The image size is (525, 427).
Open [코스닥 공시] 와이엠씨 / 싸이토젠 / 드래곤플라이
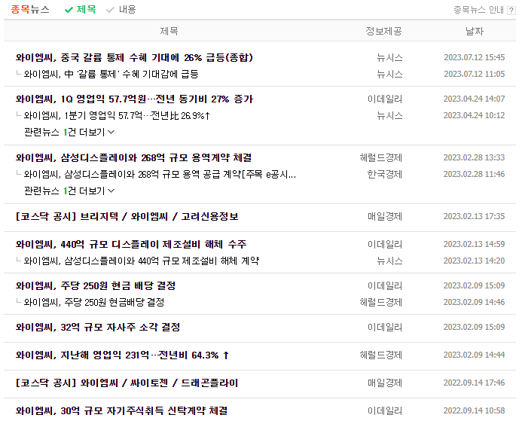(127, 383)
